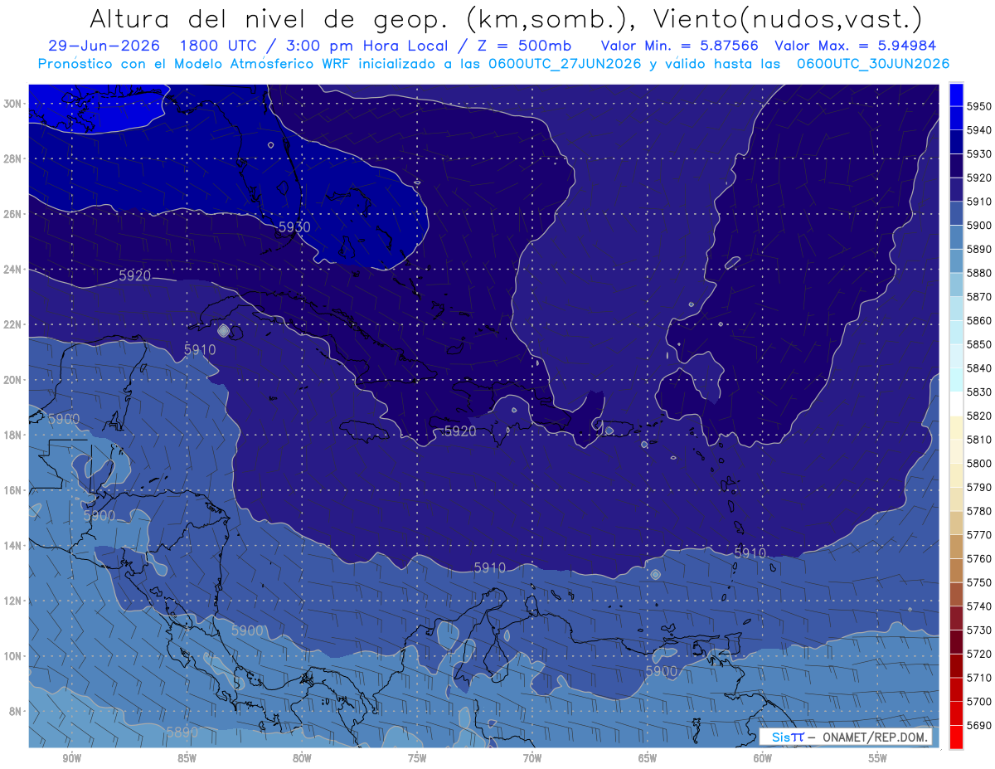Click the 5730 value on the color legend

click(979, 630)
